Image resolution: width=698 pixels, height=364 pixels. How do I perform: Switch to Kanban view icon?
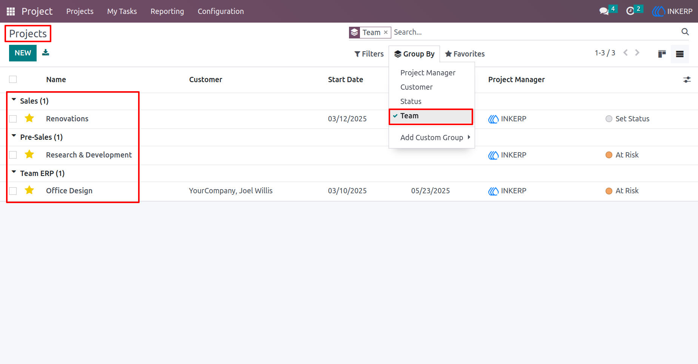[x=662, y=54]
